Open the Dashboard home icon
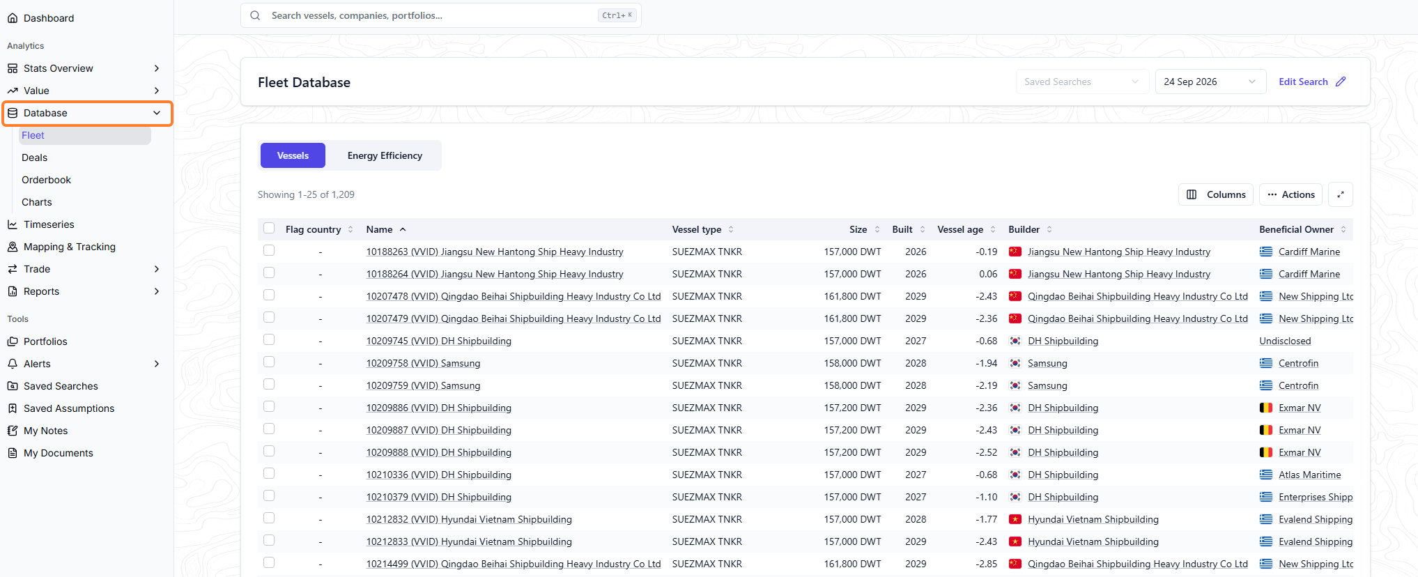This screenshot has height=577, width=1418. click(x=13, y=18)
